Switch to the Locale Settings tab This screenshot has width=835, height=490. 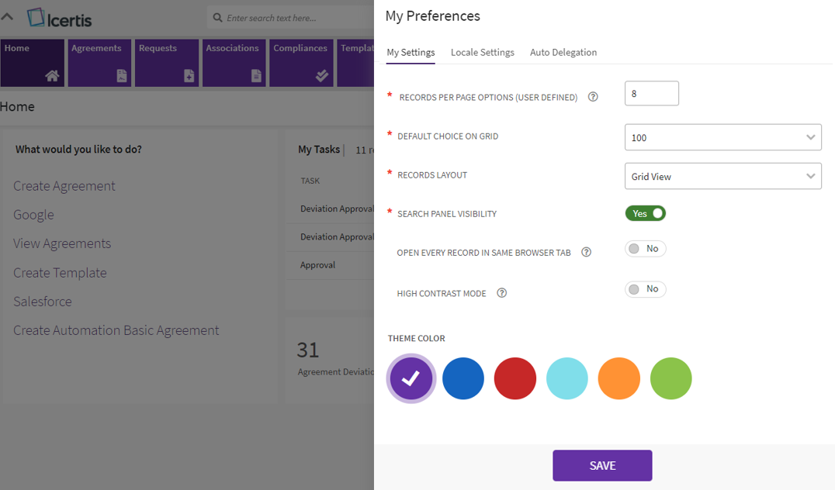click(x=483, y=53)
